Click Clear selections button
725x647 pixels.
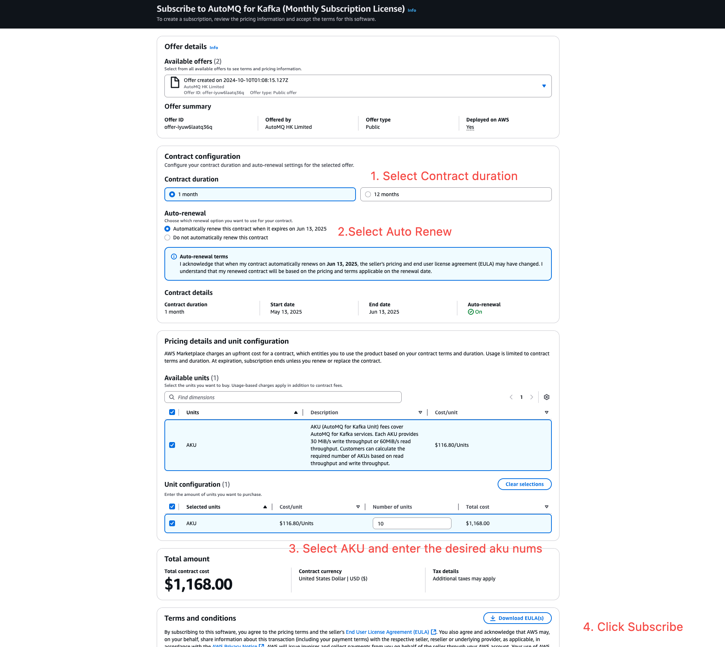click(x=524, y=484)
